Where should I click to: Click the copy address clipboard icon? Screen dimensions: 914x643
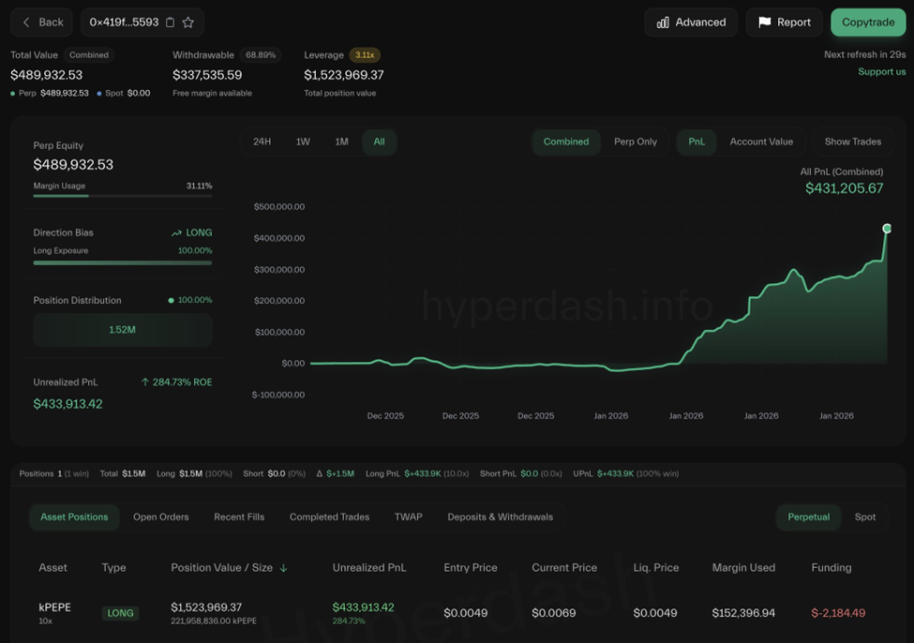point(170,22)
